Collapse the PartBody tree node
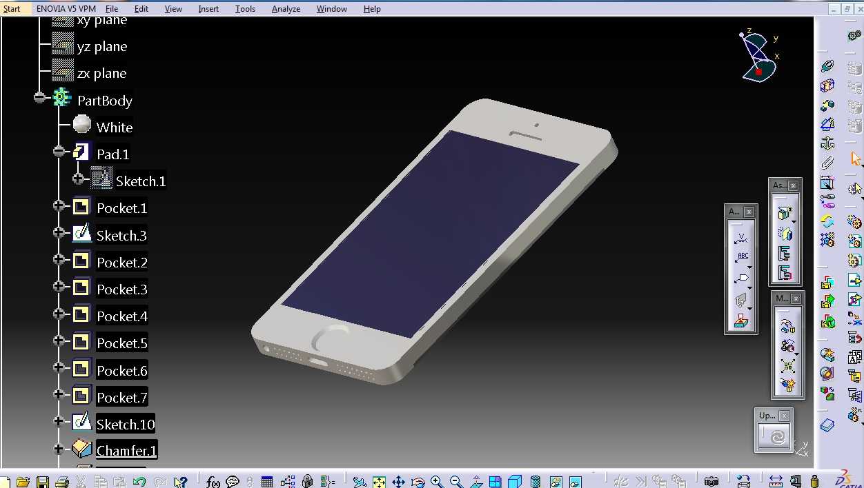 coord(39,98)
